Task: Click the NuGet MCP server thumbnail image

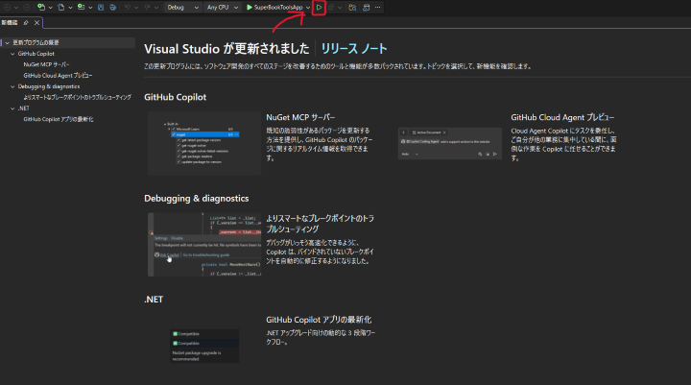Action: (204, 143)
